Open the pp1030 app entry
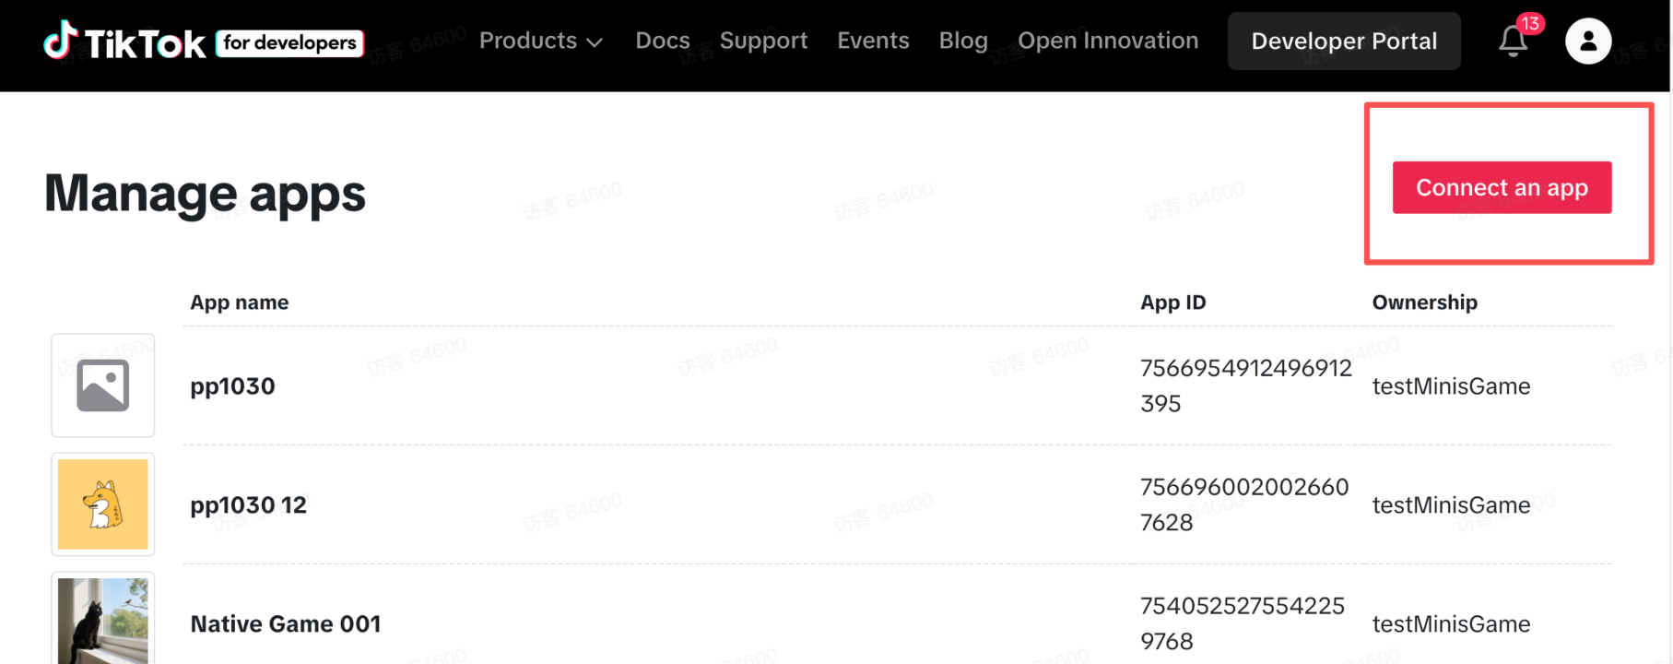 point(232,386)
